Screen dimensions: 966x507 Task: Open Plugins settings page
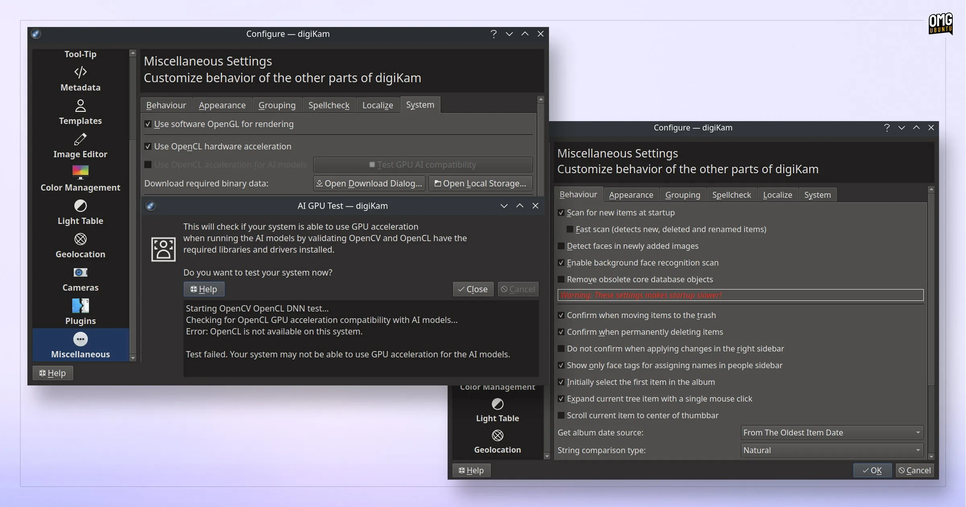click(x=80, y=313)
